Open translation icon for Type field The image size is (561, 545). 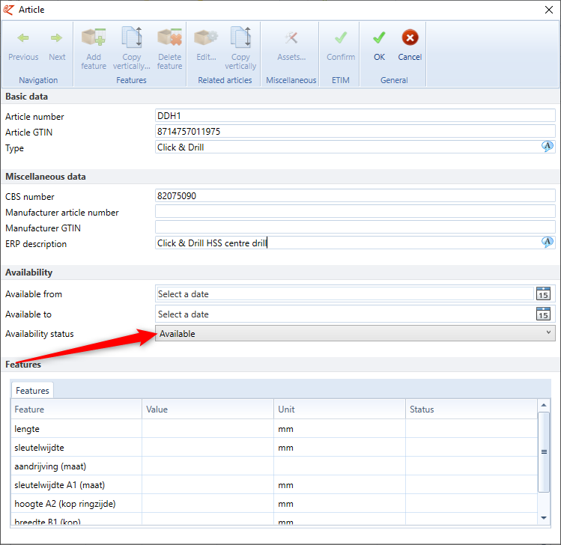[547, 146]
